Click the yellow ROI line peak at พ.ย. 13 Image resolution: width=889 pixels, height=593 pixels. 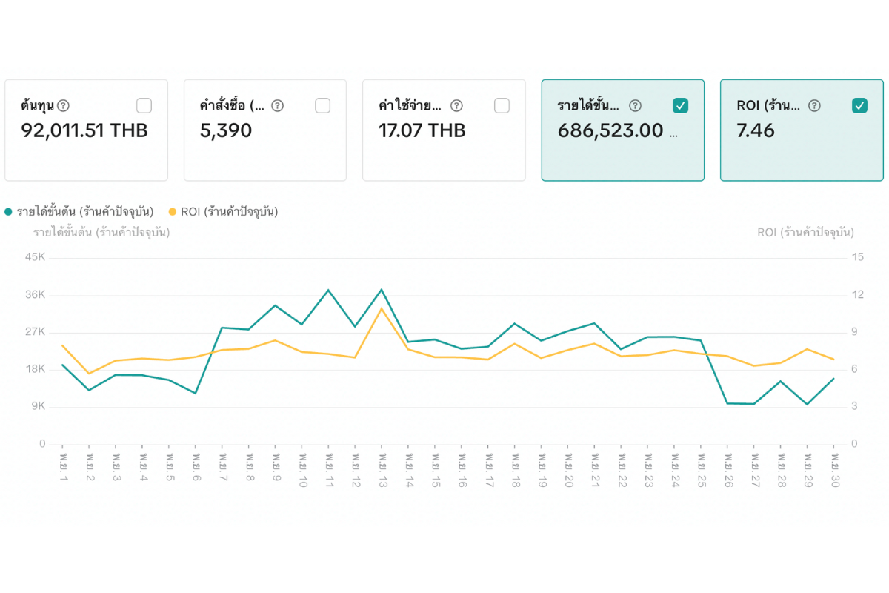[x=381, y=308]
